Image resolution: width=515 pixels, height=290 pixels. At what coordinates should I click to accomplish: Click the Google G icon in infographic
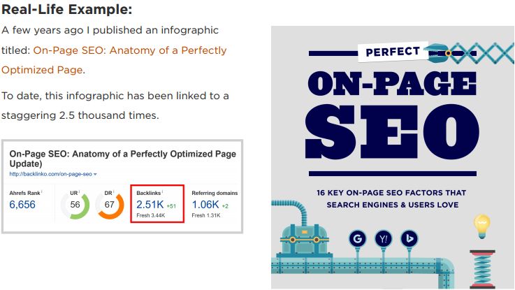[357, 238]
